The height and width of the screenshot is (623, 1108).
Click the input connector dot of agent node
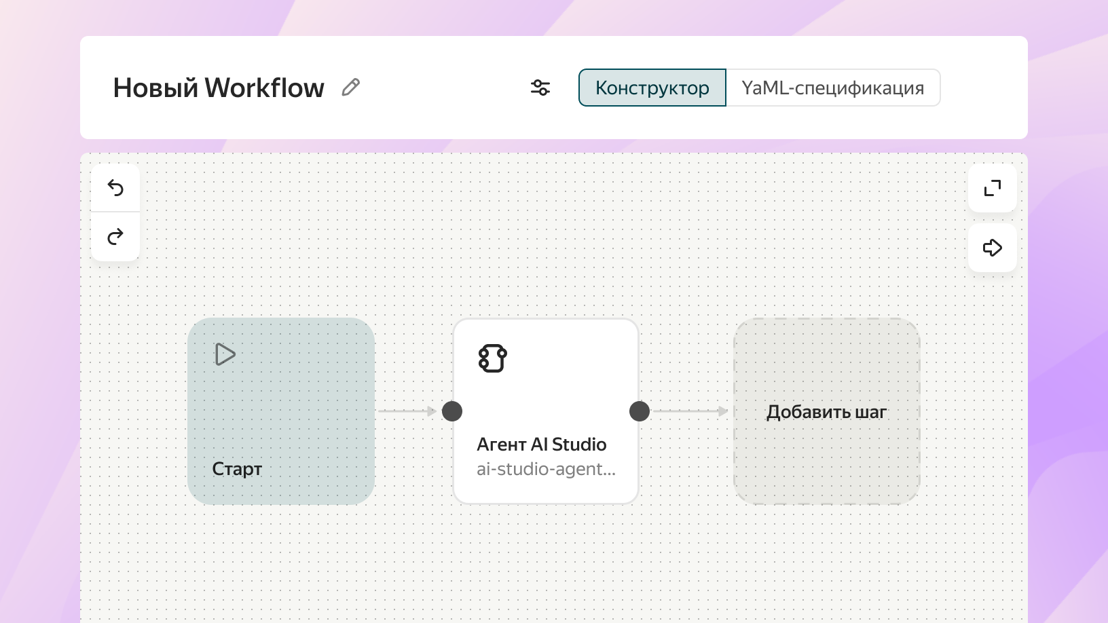[x=452, y=411]
